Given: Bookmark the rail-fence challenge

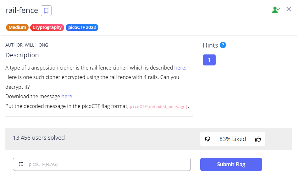Looking at the screenshot, I should tap(46, 11).
